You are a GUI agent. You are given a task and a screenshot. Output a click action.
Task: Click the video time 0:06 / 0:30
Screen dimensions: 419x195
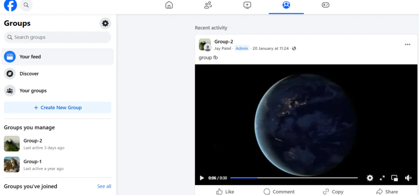point(218,178)
